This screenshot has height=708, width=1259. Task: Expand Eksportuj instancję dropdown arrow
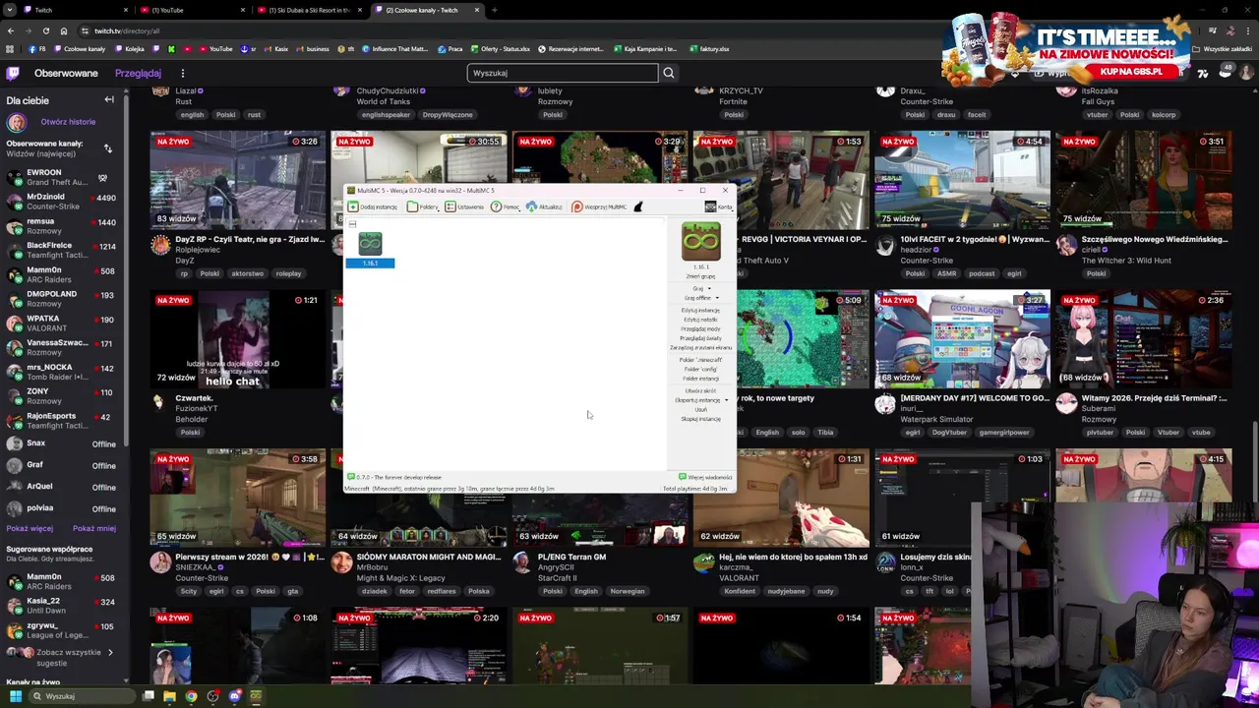click(x=727, y=400)
